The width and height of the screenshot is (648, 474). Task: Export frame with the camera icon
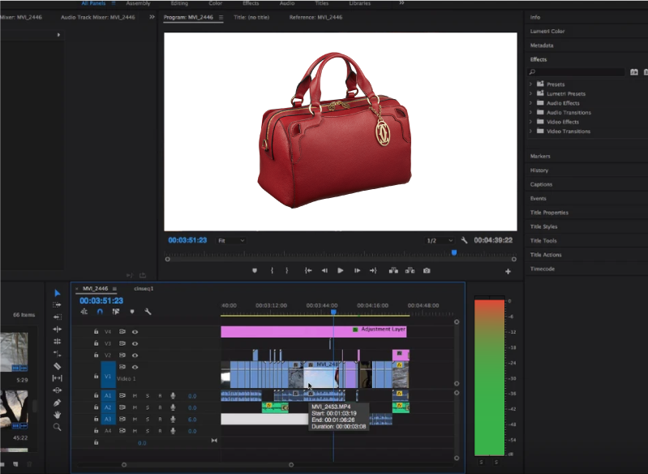point(427,270)
